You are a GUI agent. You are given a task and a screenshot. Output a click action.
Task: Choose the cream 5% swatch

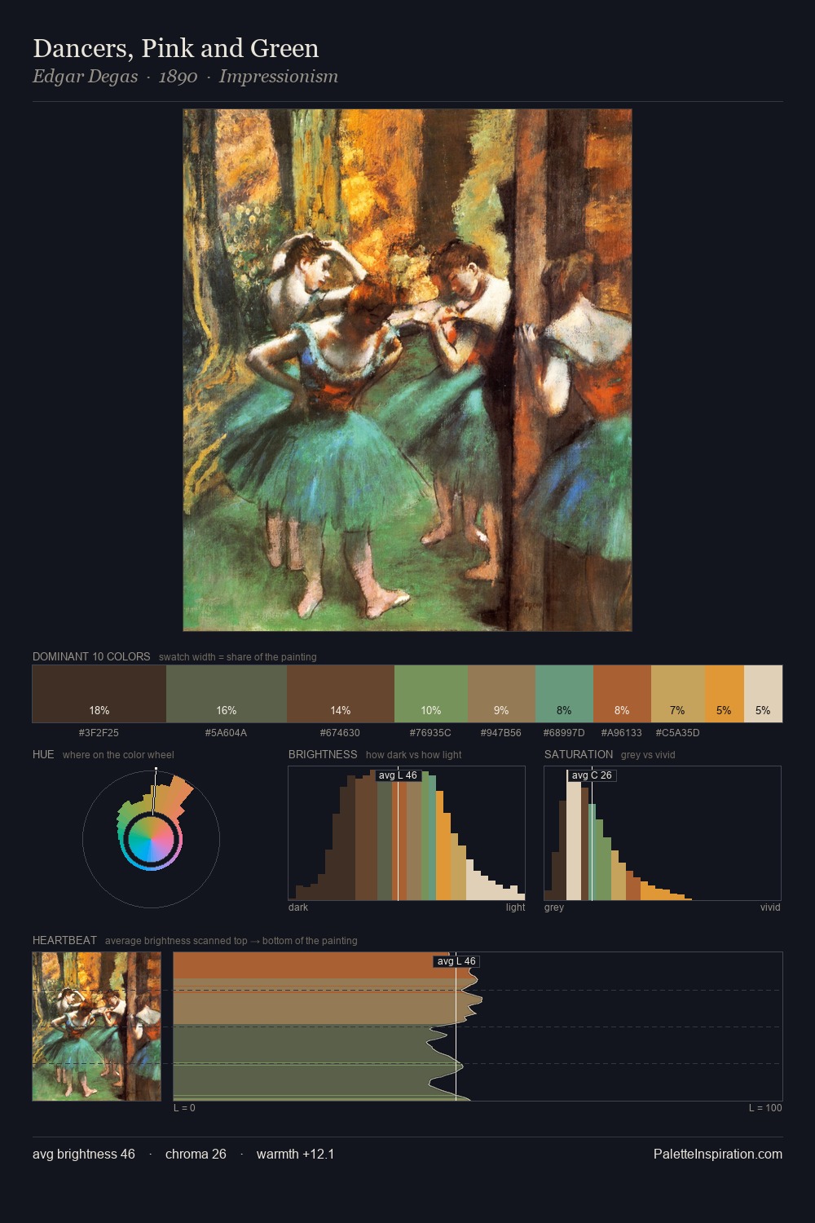(763, 694)
